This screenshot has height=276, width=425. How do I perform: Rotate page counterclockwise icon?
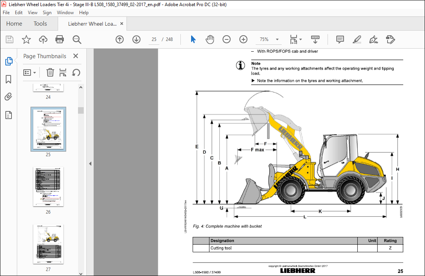tap(76, 72)
